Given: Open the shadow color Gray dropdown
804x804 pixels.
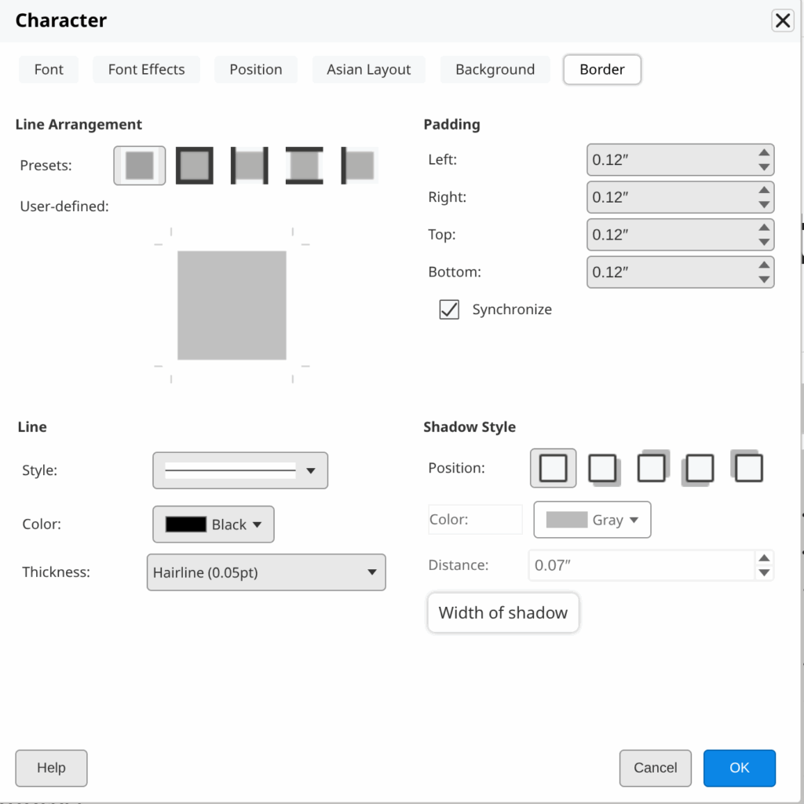Looking at the screenshot, I should coord(592,520).
